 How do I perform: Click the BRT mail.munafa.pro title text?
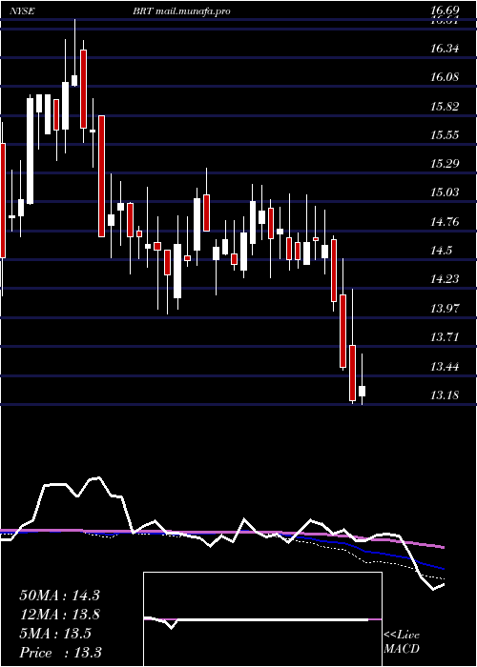click(x=181, y=11)
